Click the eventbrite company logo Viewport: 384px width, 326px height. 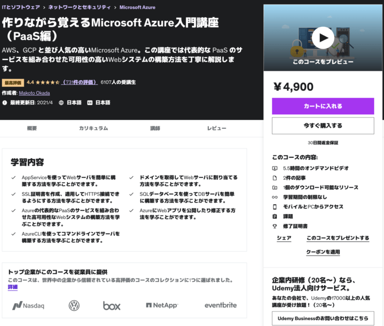click(221, 305)
